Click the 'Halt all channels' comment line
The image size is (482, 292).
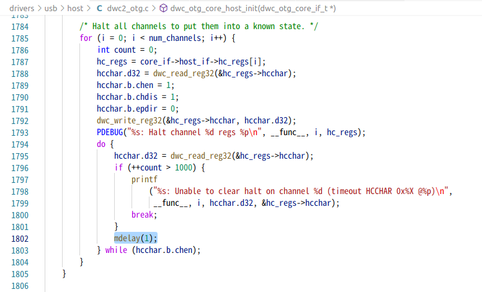click(199, 27)
